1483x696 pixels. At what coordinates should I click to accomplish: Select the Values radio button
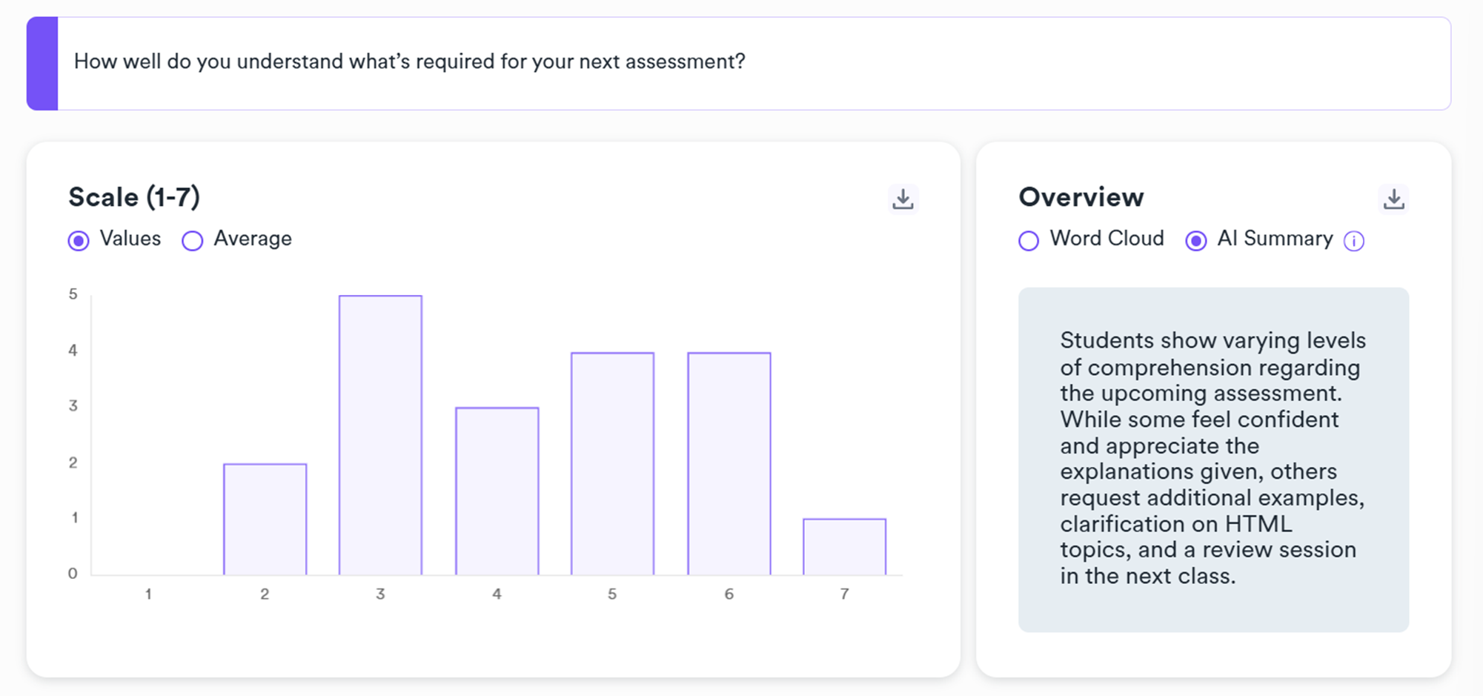(79, 241)
